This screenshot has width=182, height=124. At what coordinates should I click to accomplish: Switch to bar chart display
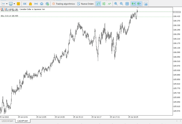point(98,4)
